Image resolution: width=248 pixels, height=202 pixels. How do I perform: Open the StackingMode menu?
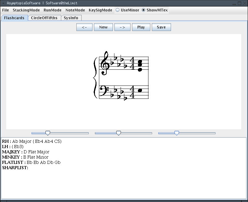click(x=26, y=10)
